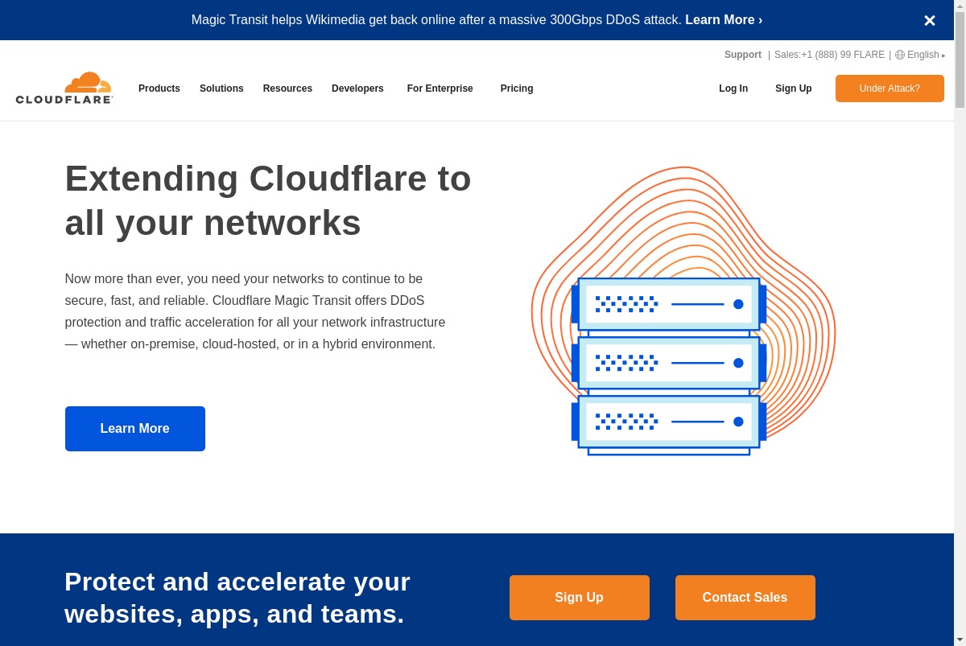
Task: Click the orange Sign Up button
Action: (580, 598)
